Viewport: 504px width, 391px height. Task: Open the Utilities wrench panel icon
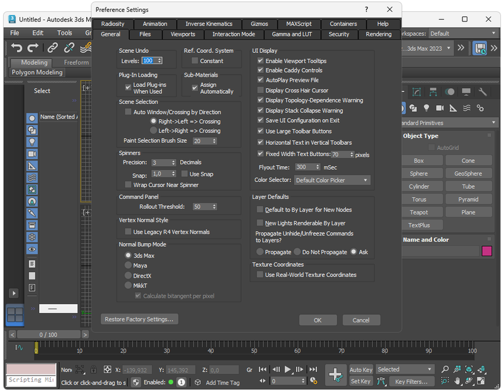tap(483, 92)
